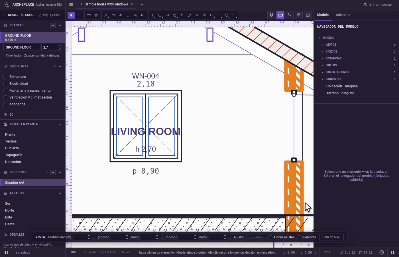Expand the ESTANCIAS tree node

323,59
